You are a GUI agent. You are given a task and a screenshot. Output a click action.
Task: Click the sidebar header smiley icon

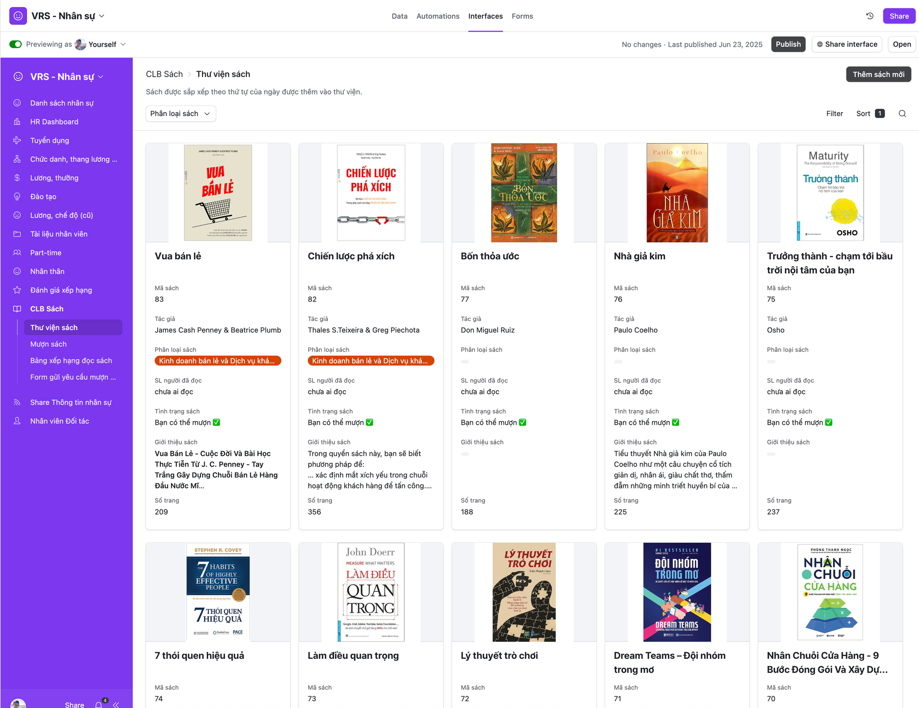pyautogui.click(x=18, y=77)
